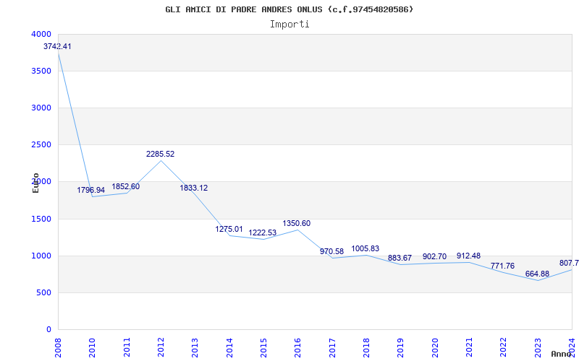Click the 2500 y-axis tick label
579x361 pixels.
(x=41, y=145)
